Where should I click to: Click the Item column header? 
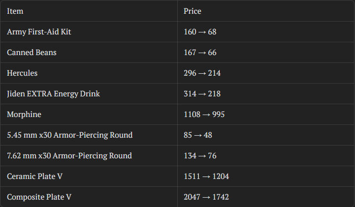[x=15, y=11]
